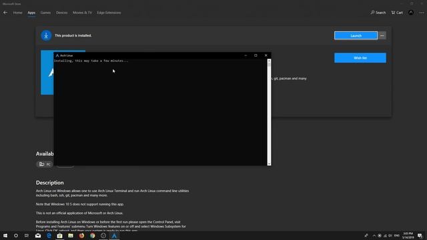Open Edge Extensions tab
This screenshot has height=240, width=427.
pos(109,13)
